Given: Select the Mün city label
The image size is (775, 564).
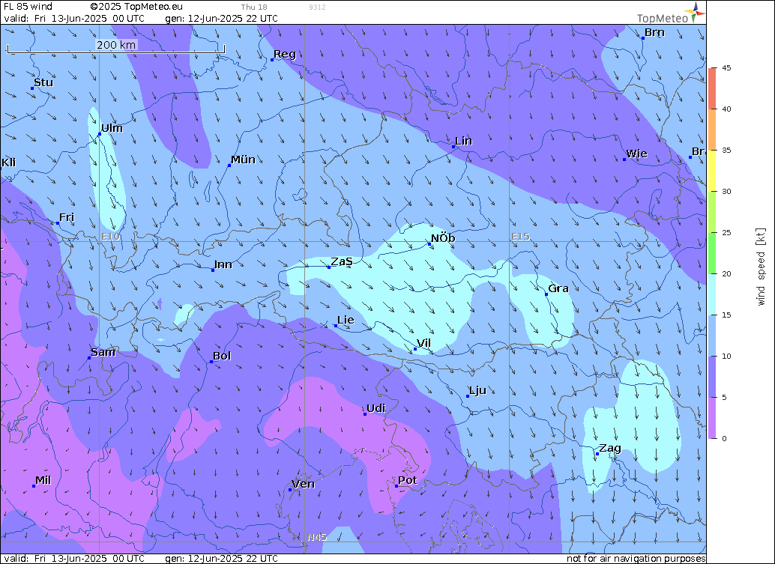Looking at the screenshot, I should click(x=243, y=160).
